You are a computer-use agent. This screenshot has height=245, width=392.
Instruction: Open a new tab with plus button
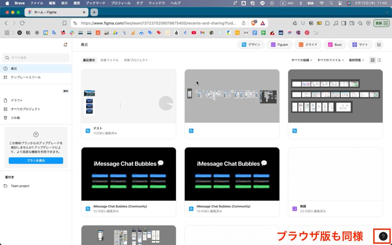94,12
